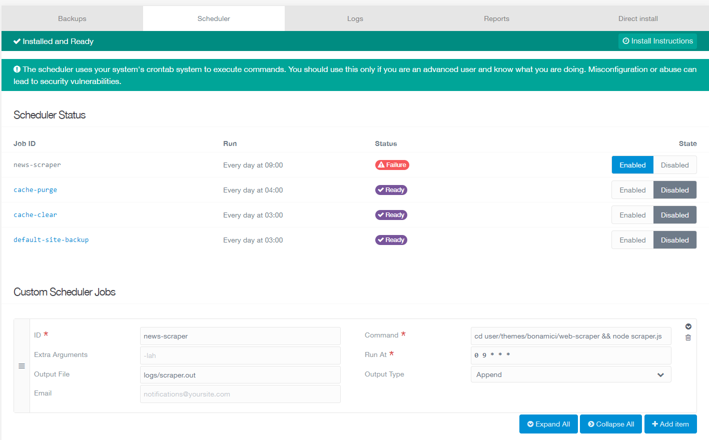This screenshot has height=440, width=709.
Task: Click the 'Installed and Ready' status text
Action: point(58,41)
